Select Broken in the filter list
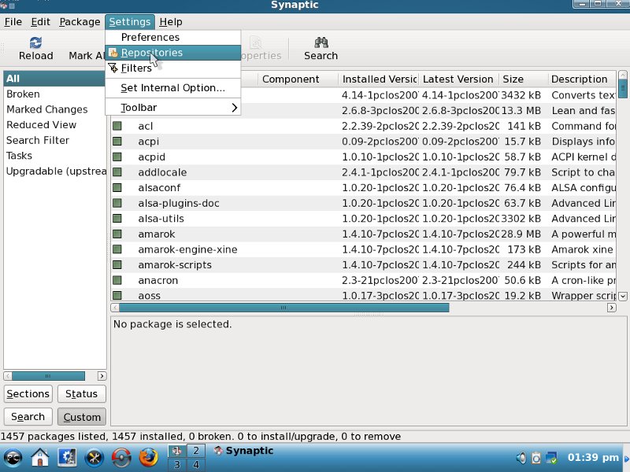Image resolution: width=630 pixels, height=472 pixels. pyautogui.click(x=23, y=94)
